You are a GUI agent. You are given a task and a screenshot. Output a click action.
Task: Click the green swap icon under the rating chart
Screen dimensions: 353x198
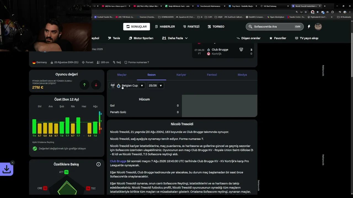pos(35,148)
